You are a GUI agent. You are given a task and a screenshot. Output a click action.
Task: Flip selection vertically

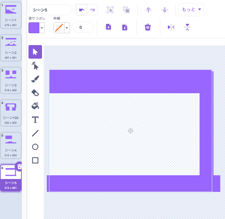pos(187,27)
